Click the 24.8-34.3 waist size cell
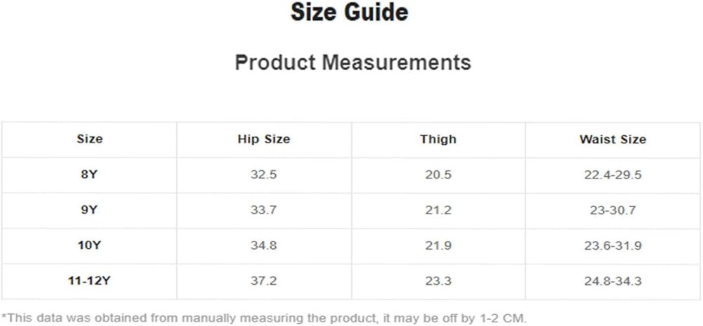This screenshot has height=326, width=703. pyautogui.click(x=613, y=281)
